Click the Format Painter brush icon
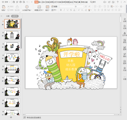Viewport: 127px width, 120px height. pos(17,7)
